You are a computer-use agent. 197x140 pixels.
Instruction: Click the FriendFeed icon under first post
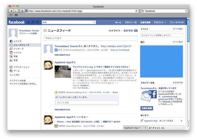[x=56, y=50]
